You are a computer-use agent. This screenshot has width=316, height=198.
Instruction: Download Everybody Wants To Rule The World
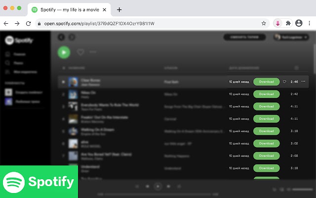266,106
